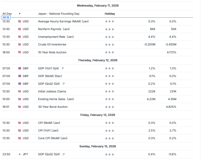
Task: Click the preliminary P icon beside GDP (YoY)
Action: (x=64, y=68)
